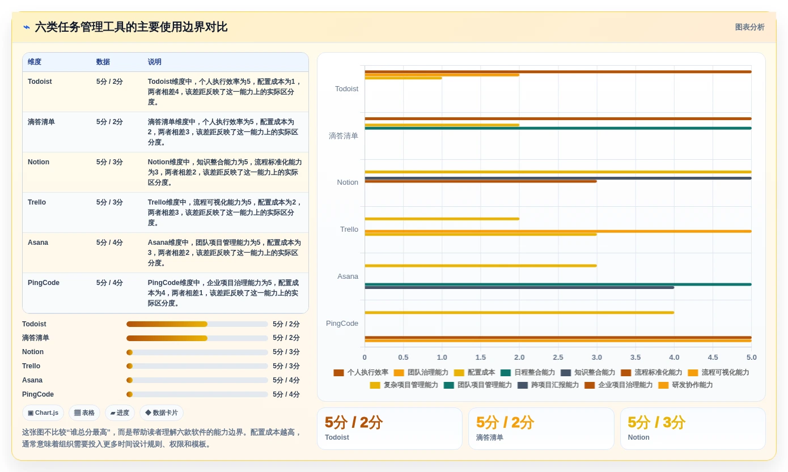Click the Trello progress bar

[197, 366]
